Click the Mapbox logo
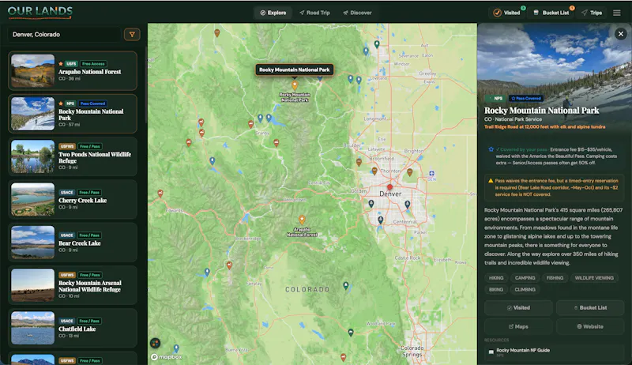 pyautogui.click(x=167, y=357)
